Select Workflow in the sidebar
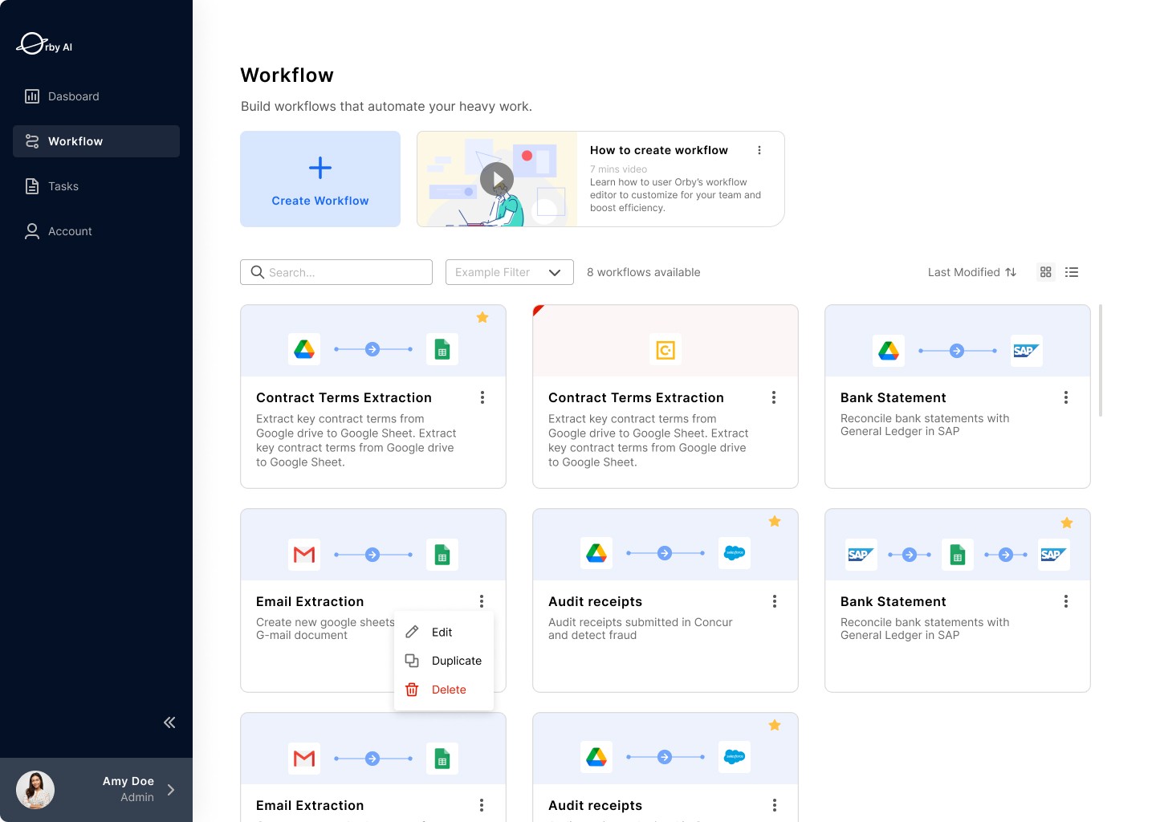 [96, 141]
